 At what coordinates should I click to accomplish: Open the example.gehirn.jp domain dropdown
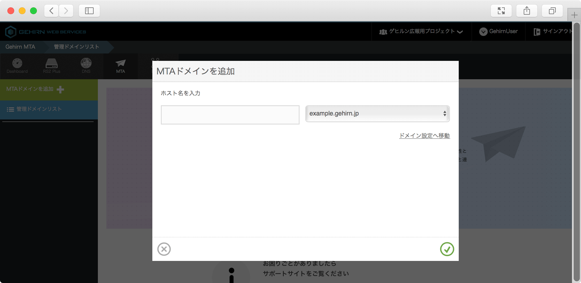point(377,114)
